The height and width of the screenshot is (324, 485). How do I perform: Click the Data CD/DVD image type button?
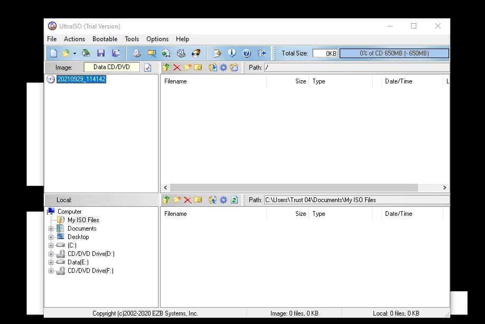(x=111, y=67)
